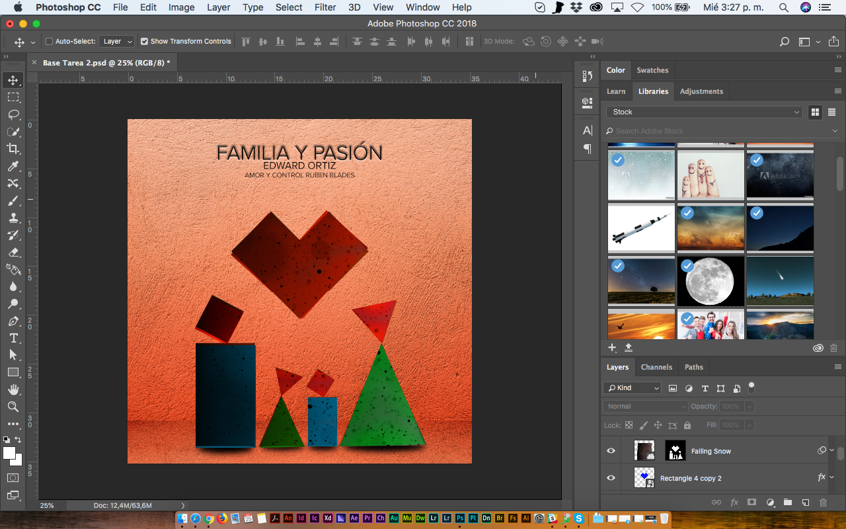
Task: Select the Move tool
Action: 13,80
